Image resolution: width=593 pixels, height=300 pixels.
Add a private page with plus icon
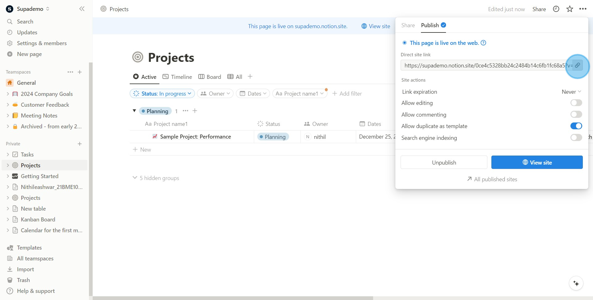80,144
